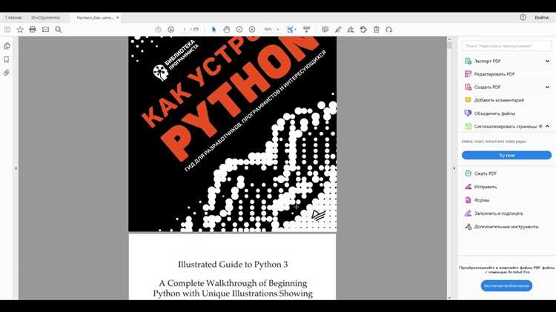The width and height of the screenshot is (556, 312).
Task: Open Систематизировать страницы tool
Action: coord(505,126)
